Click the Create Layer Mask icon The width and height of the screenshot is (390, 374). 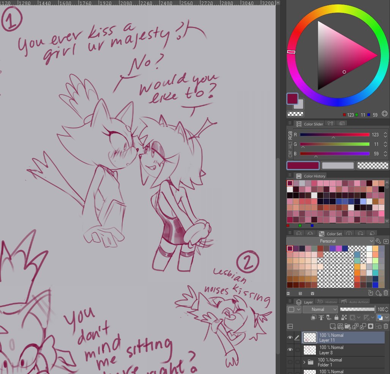(371, 326)
